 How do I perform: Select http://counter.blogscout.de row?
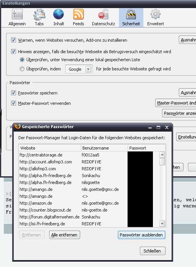89,210
